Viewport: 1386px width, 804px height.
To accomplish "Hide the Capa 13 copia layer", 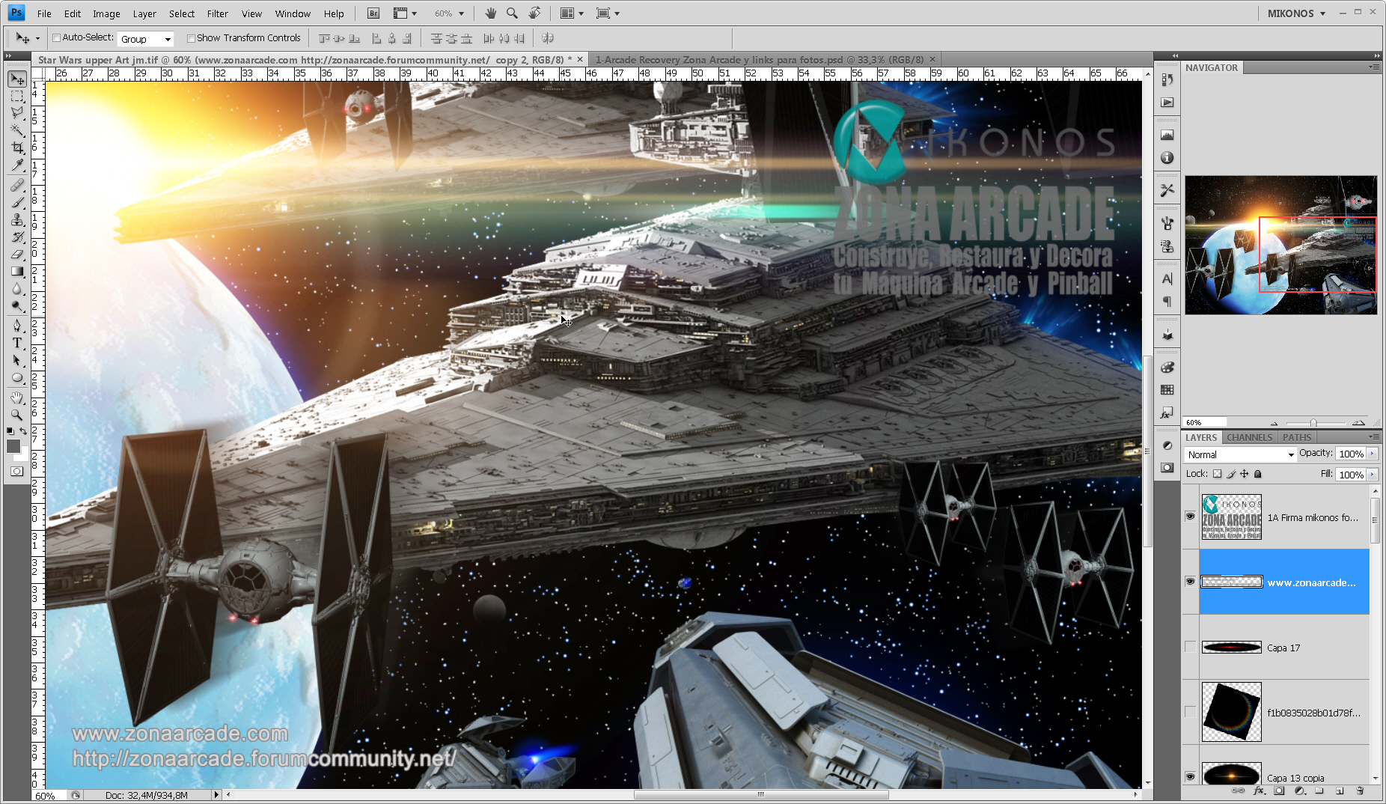I will (x=1190, y=777).
